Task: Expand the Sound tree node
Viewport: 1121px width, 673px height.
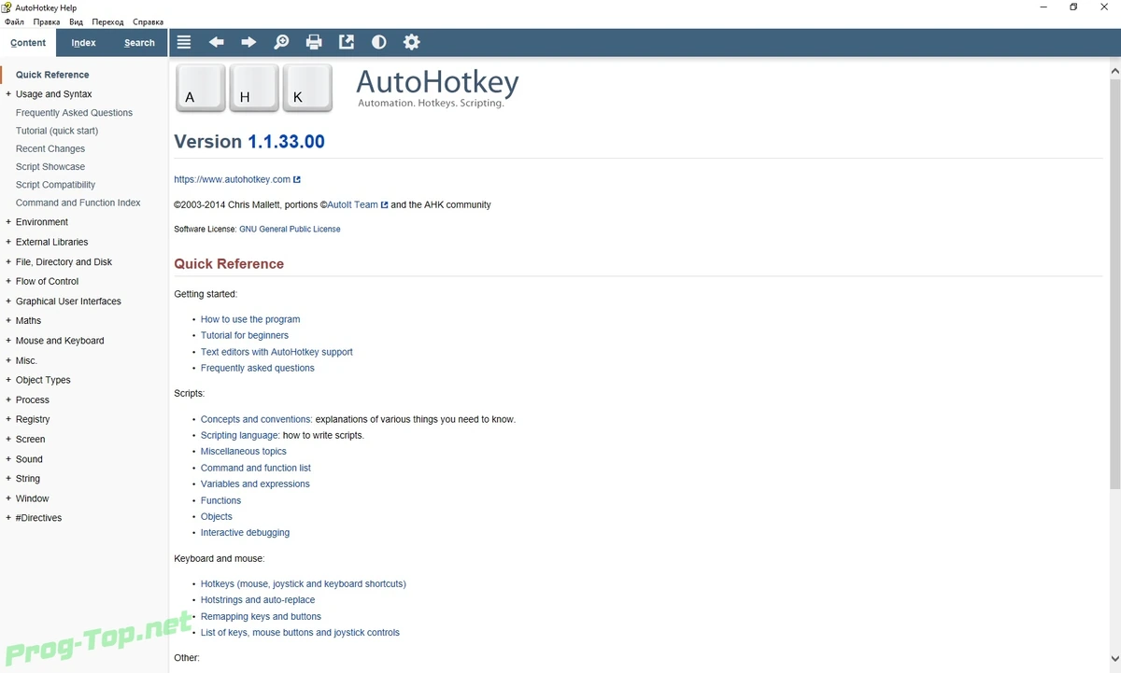Action: (8, 459)
